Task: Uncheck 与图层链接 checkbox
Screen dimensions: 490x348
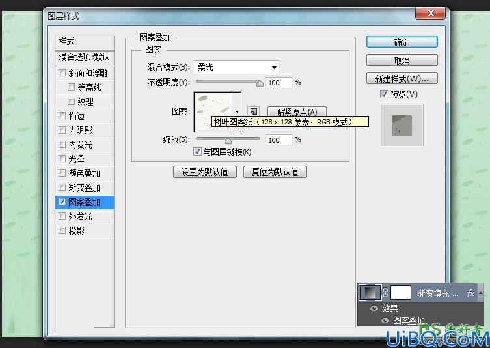Action: (197, 152)
